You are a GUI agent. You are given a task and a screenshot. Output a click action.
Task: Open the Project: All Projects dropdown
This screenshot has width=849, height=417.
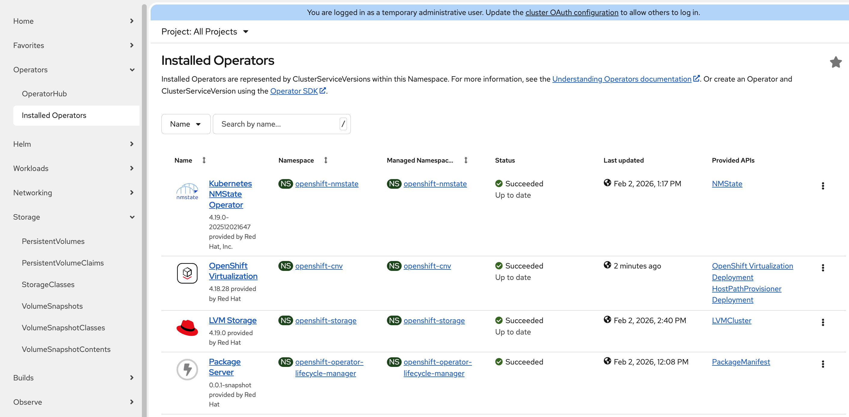pos(205,31)
